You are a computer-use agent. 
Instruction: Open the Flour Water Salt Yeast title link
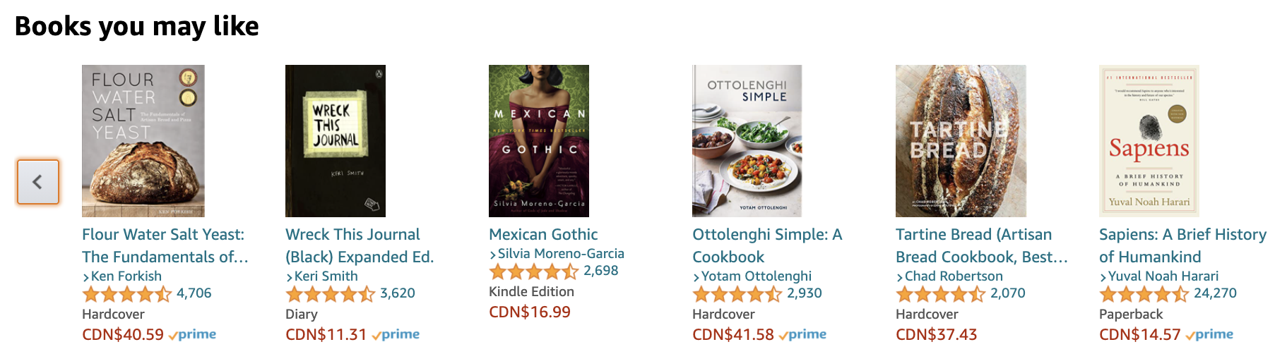point(165,245)
